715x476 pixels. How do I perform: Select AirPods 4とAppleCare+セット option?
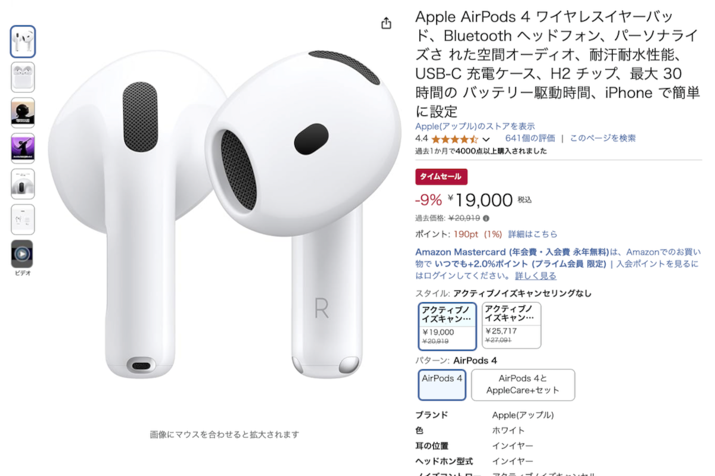[523, 385]
